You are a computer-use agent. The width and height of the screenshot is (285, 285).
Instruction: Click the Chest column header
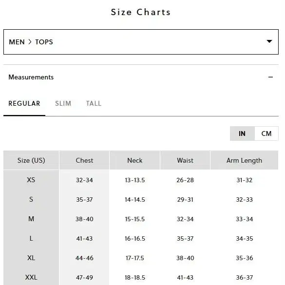click(84, 160)
